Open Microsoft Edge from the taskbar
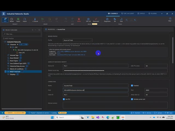The width and height of the screenshot is (175, 131). tap(108, 117)
